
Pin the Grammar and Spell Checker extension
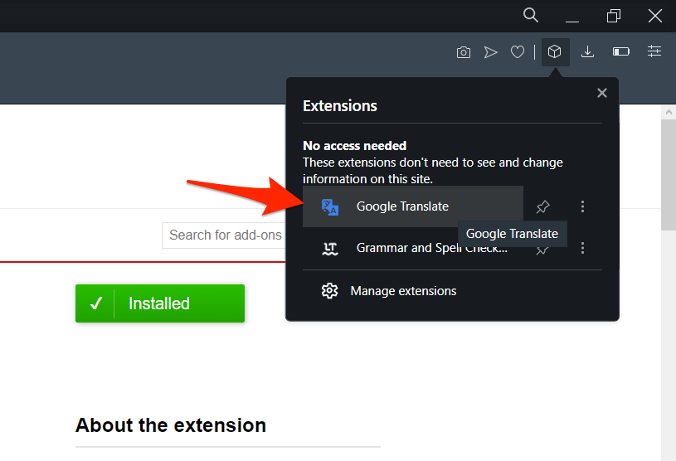pos(542,250)
